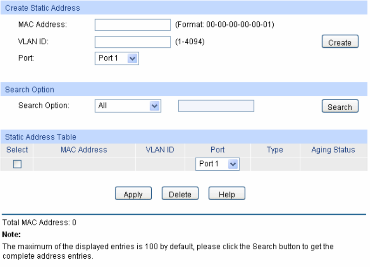Click the Create Static Address section title
Viewport: 370px width, 267px height.
(x=42, y=8)
